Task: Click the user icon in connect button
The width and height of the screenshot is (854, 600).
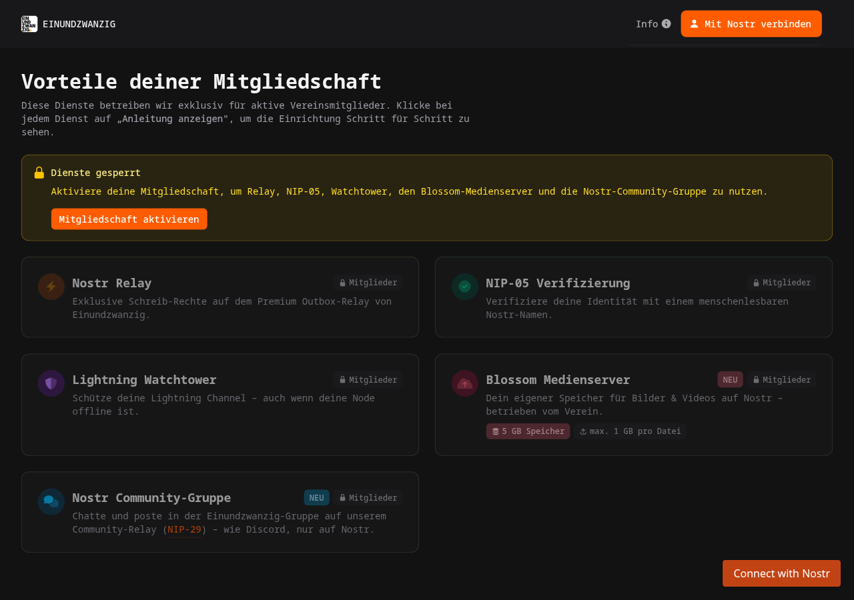Action: [695, 24]
